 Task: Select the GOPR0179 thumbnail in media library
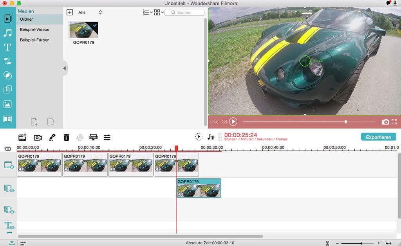[x=84, y=30]
